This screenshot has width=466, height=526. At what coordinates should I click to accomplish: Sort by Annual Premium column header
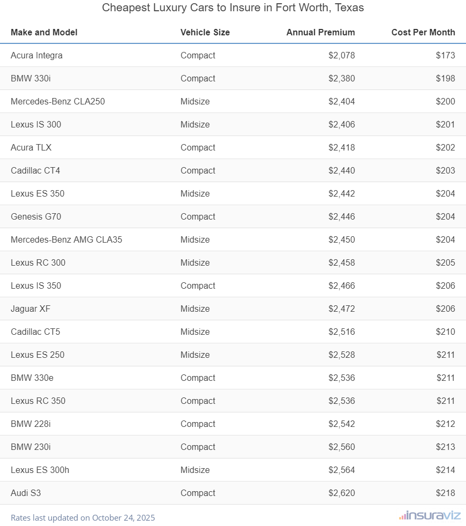coord(320,32)
